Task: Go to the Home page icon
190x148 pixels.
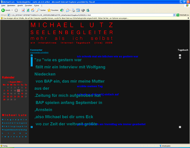Action: point(33,10)
